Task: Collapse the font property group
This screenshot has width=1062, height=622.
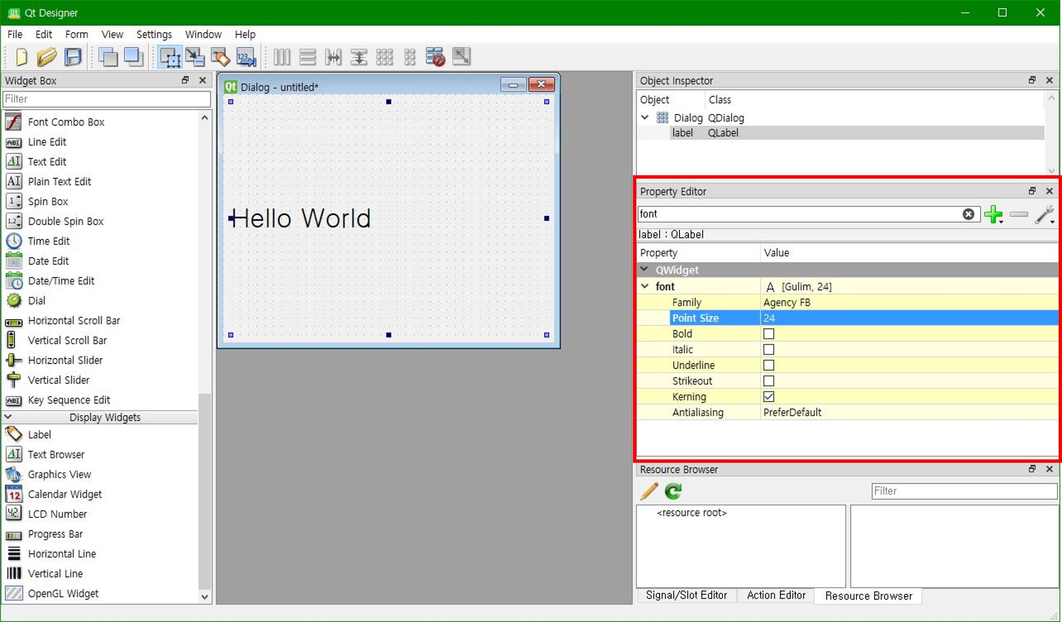Action: 645,286
